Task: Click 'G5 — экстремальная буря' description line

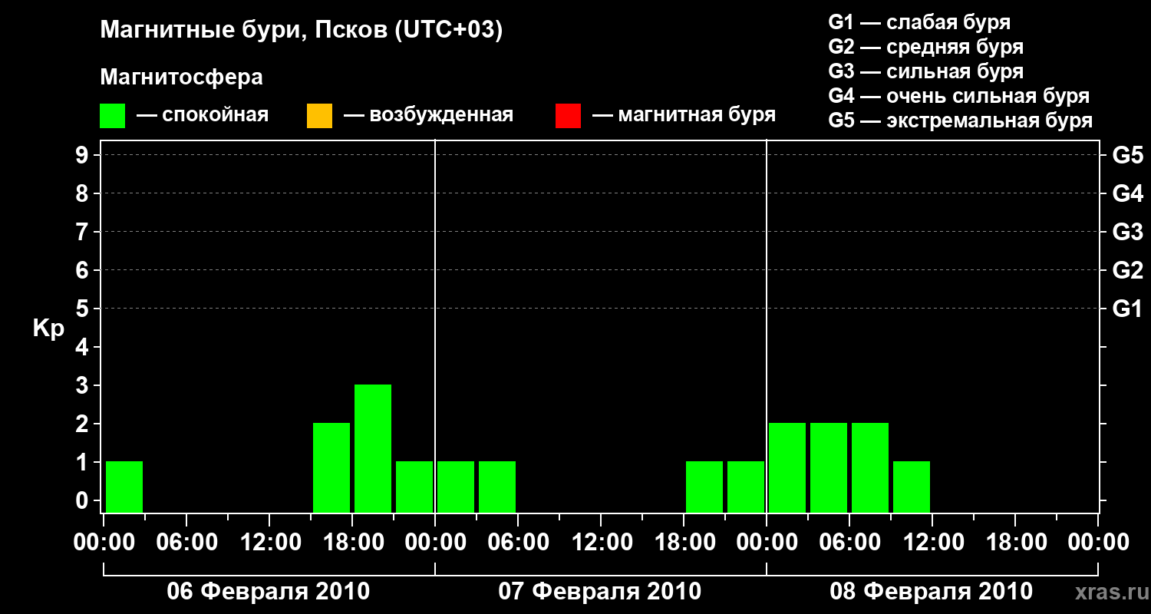Action: [x=960, y=120]
